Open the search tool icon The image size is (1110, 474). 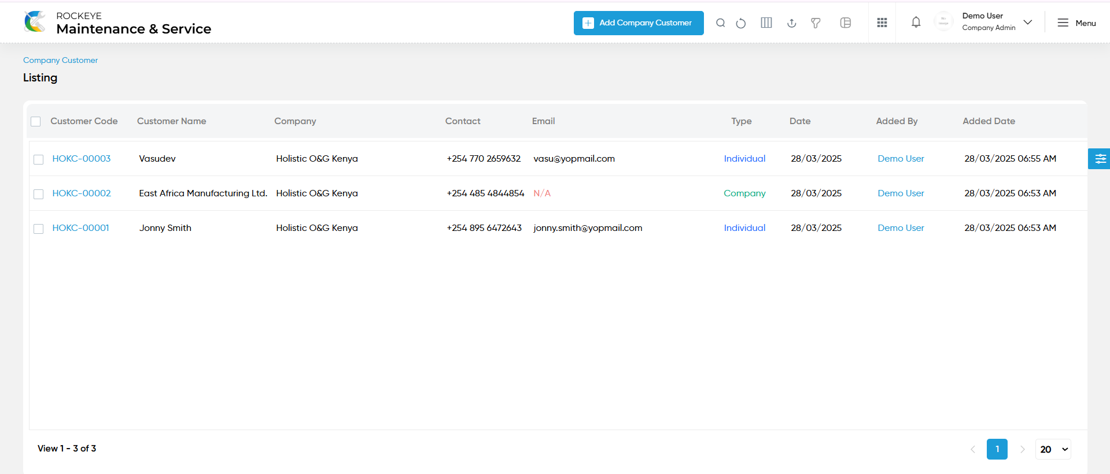point(720,23)
